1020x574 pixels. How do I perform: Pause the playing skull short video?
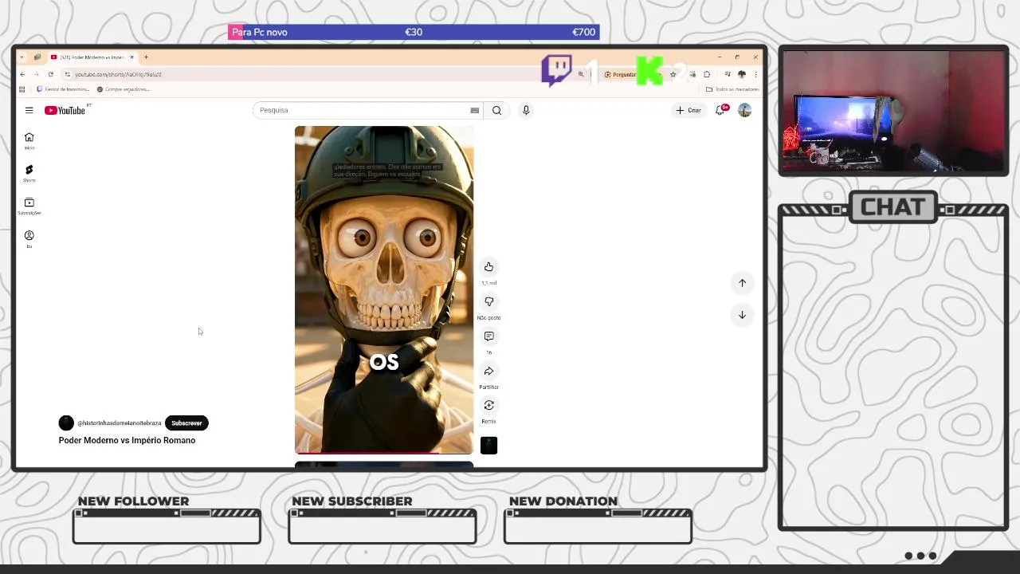coord(384,290)
